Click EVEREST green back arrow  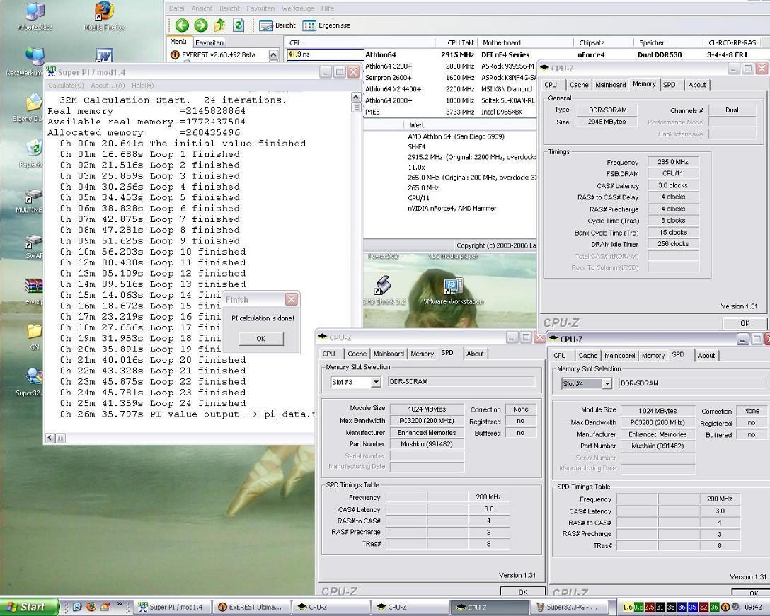point(182,25)
